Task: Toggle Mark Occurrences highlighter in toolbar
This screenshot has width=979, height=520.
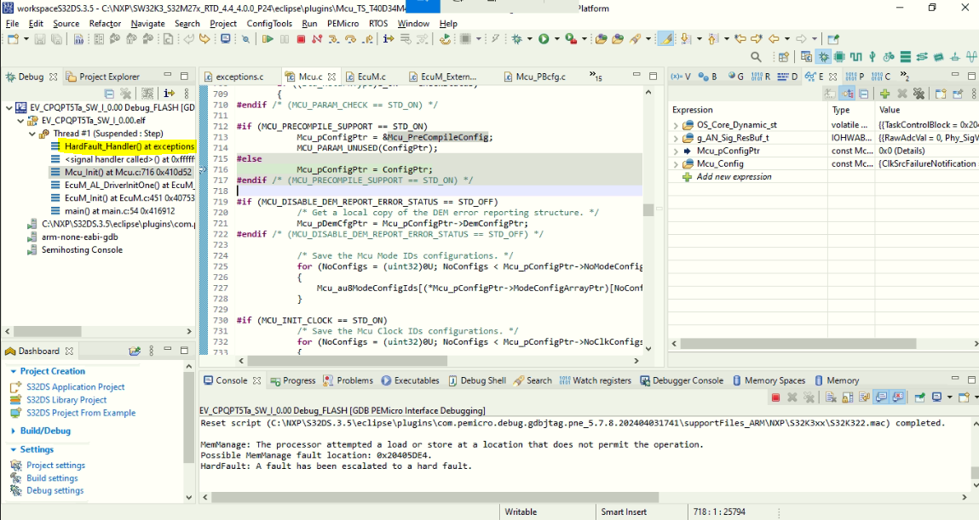Action: click(x=665, y=39)
